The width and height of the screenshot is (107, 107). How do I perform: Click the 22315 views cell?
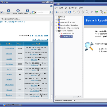20,59
